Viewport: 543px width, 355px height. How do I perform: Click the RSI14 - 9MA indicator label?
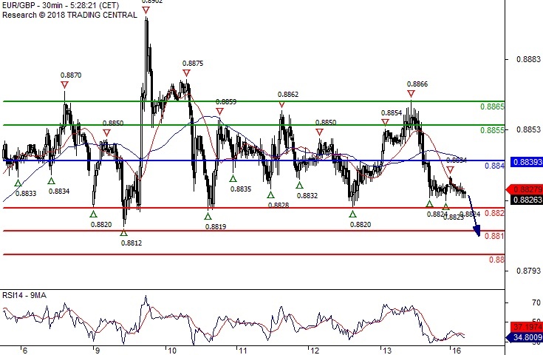24,295
